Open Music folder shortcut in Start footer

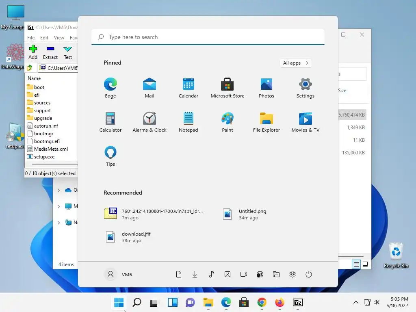pyautogui.click(x=211, y=274)
